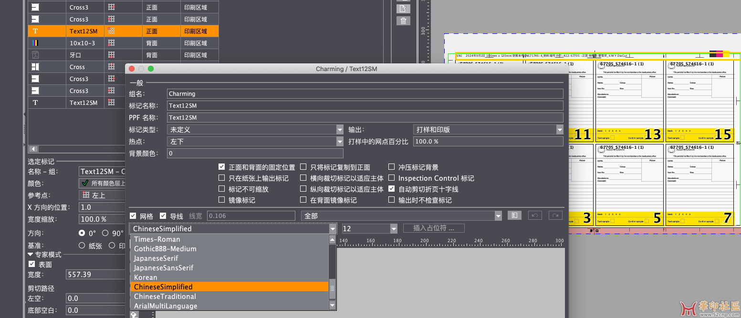The image size is (741, 318).
Task: Choose ArialMultiLanguage from the font list
Action: 230,306
